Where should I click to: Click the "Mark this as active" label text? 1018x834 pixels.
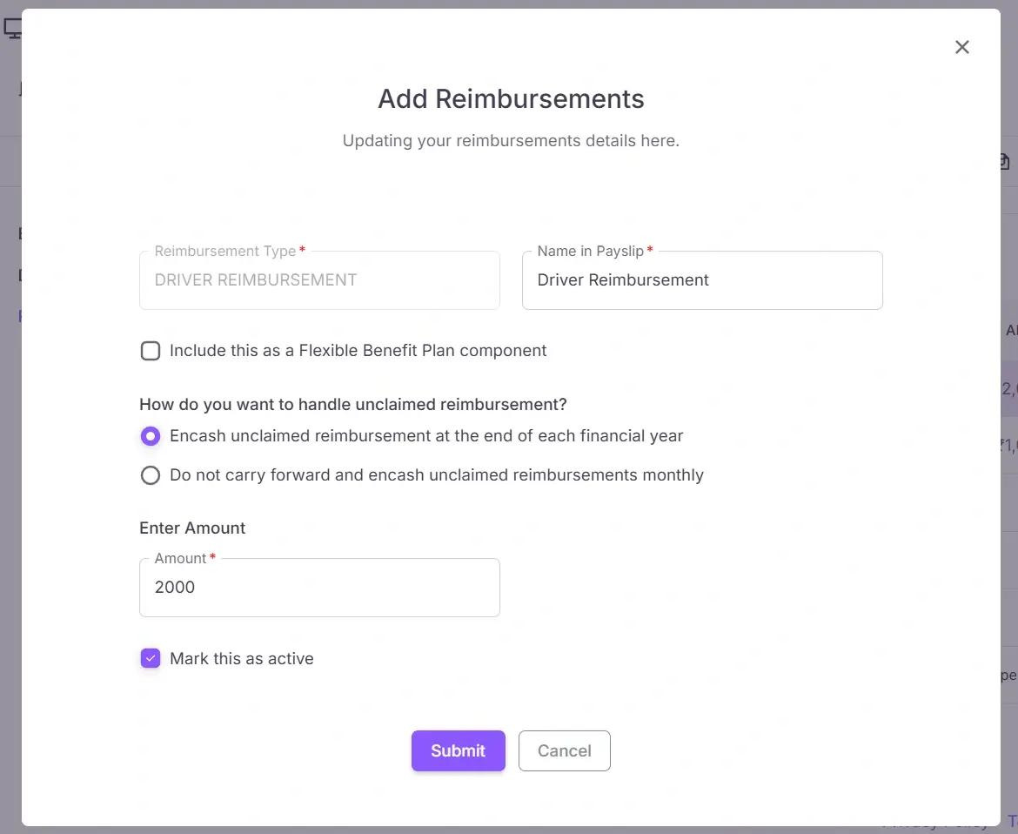coord(241,658)
